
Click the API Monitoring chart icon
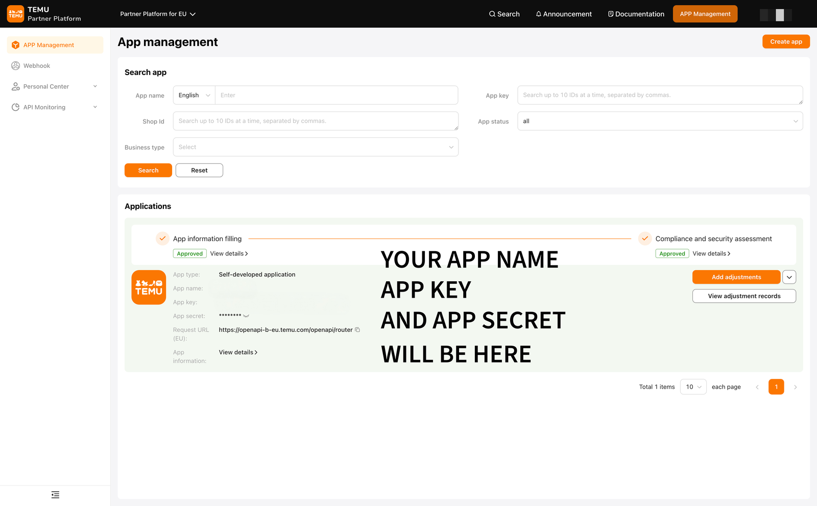tap(15, 107)
